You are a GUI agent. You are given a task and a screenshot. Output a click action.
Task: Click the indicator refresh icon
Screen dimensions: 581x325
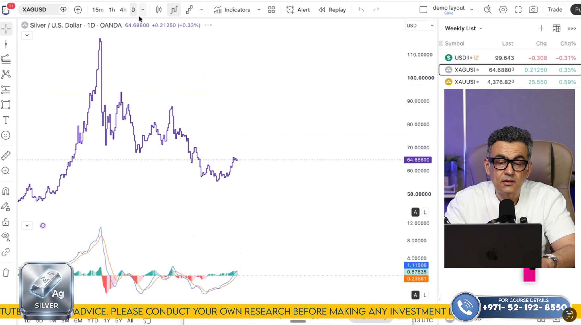(x=43, y=225)
